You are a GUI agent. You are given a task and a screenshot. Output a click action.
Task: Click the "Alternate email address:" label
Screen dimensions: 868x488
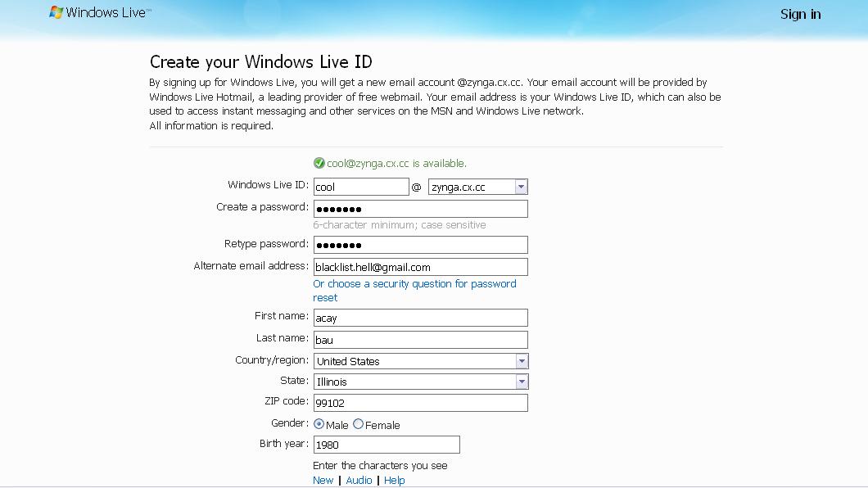(x=251, y=266)
